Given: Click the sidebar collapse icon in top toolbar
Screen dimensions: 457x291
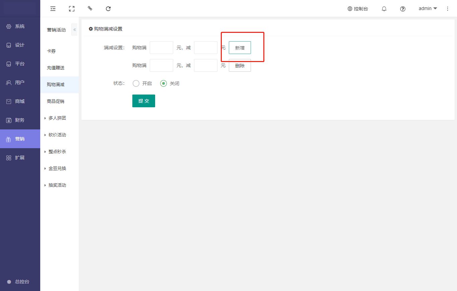Looking at the screenshot, I should click(53, 9).
